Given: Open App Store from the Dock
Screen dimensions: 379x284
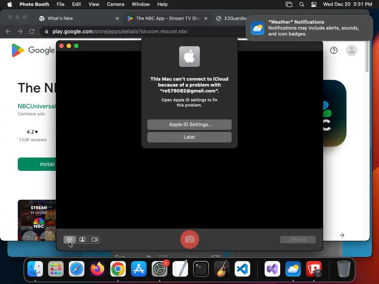Looking at the screenshot, I should point(139,269).
